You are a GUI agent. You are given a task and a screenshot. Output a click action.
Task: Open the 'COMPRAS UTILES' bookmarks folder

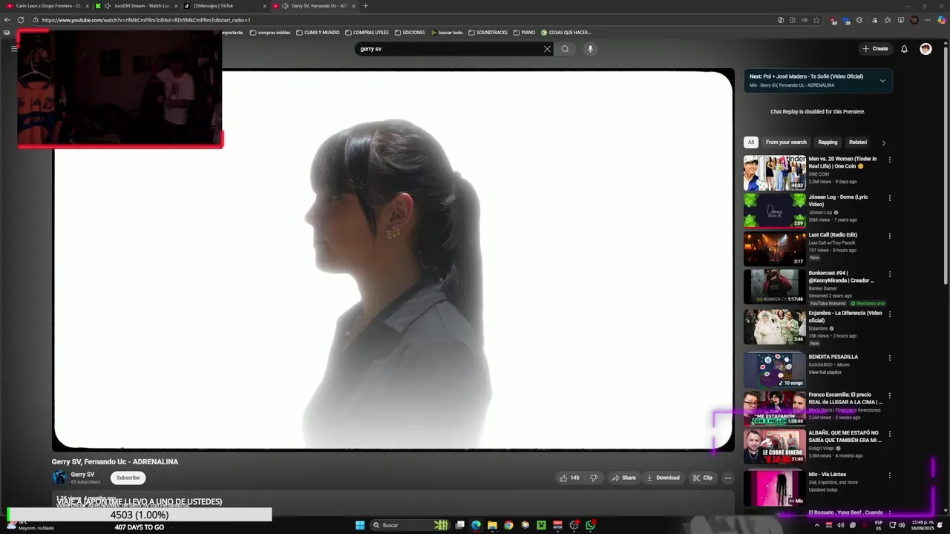367,33
